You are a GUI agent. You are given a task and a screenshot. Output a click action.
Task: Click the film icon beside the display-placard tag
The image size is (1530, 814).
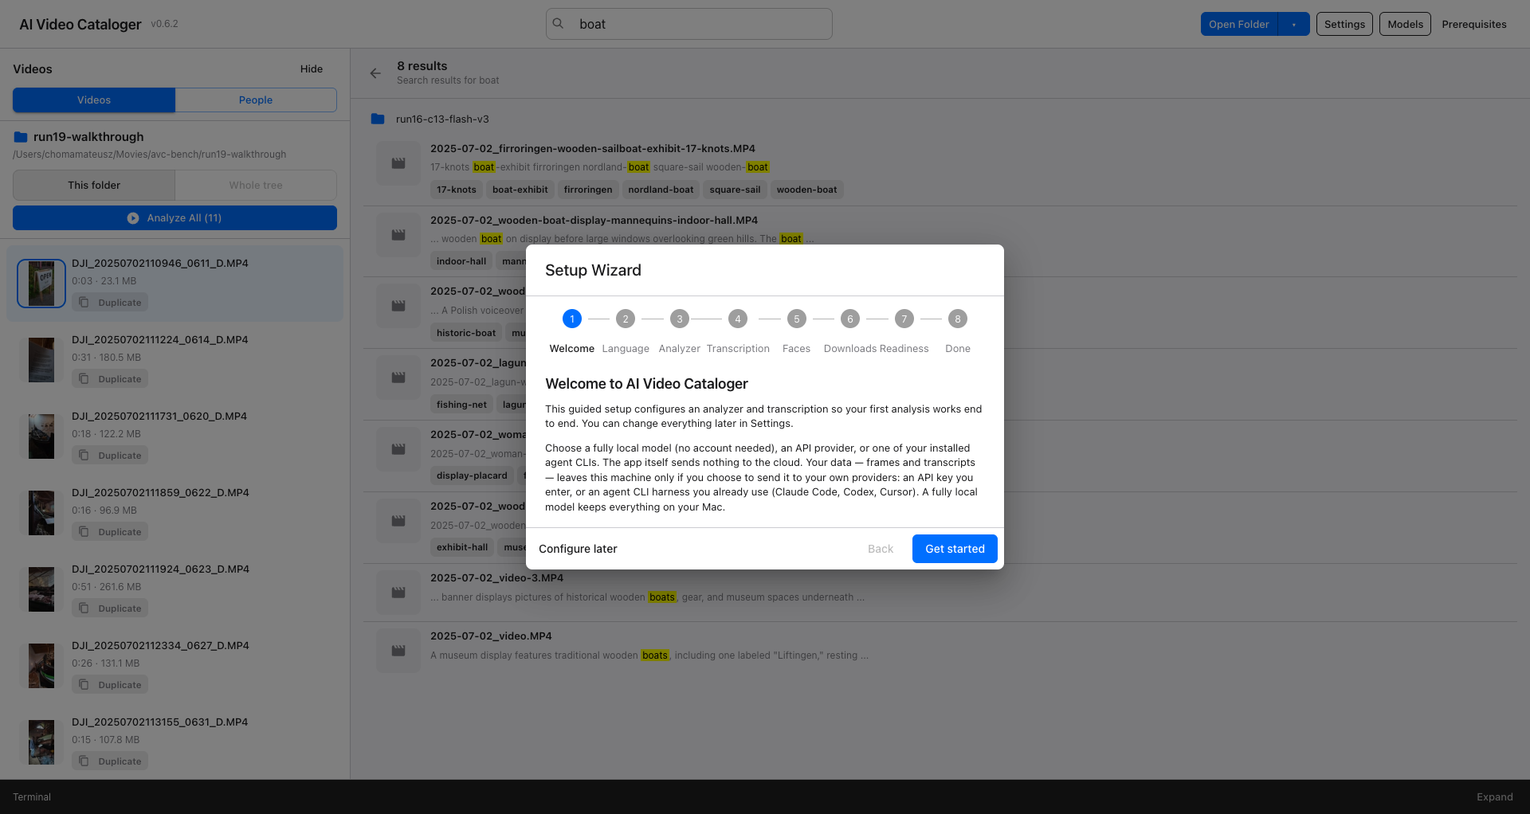click(398, 449)
